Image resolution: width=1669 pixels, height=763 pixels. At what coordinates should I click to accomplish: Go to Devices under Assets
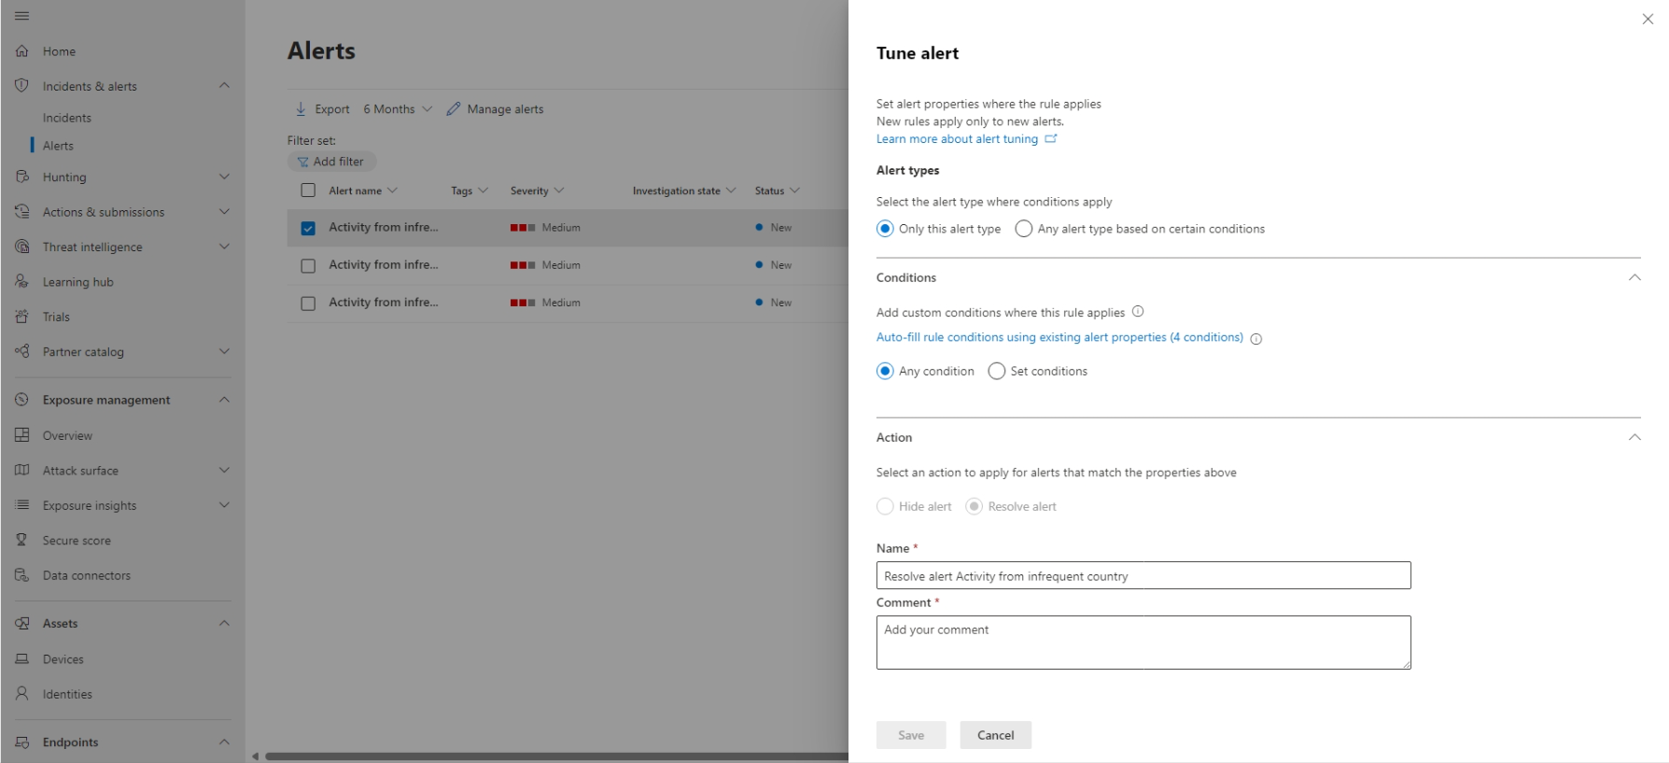63,659
